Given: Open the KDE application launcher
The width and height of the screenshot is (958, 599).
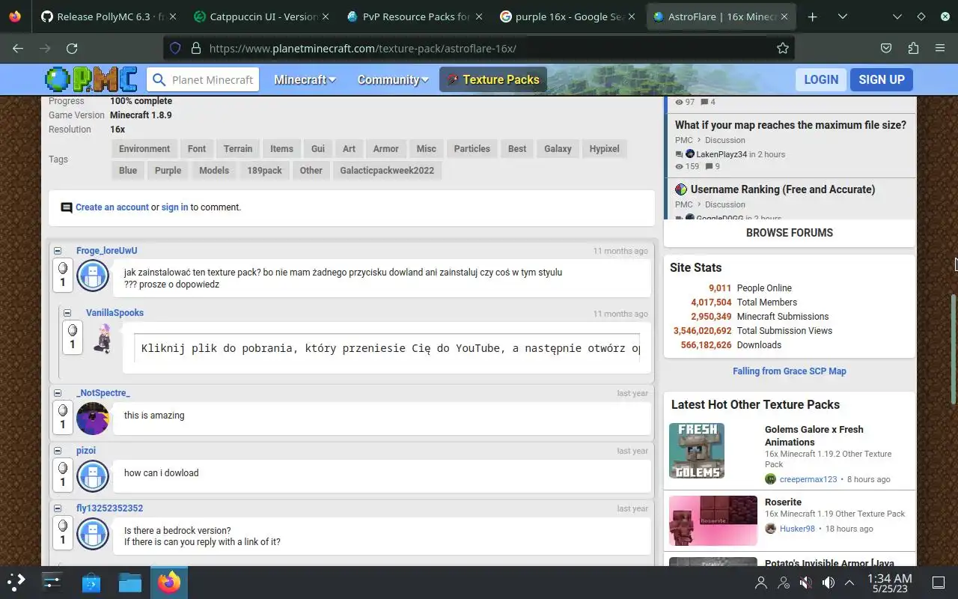Looking at the screenshot, I should point(16,582).
